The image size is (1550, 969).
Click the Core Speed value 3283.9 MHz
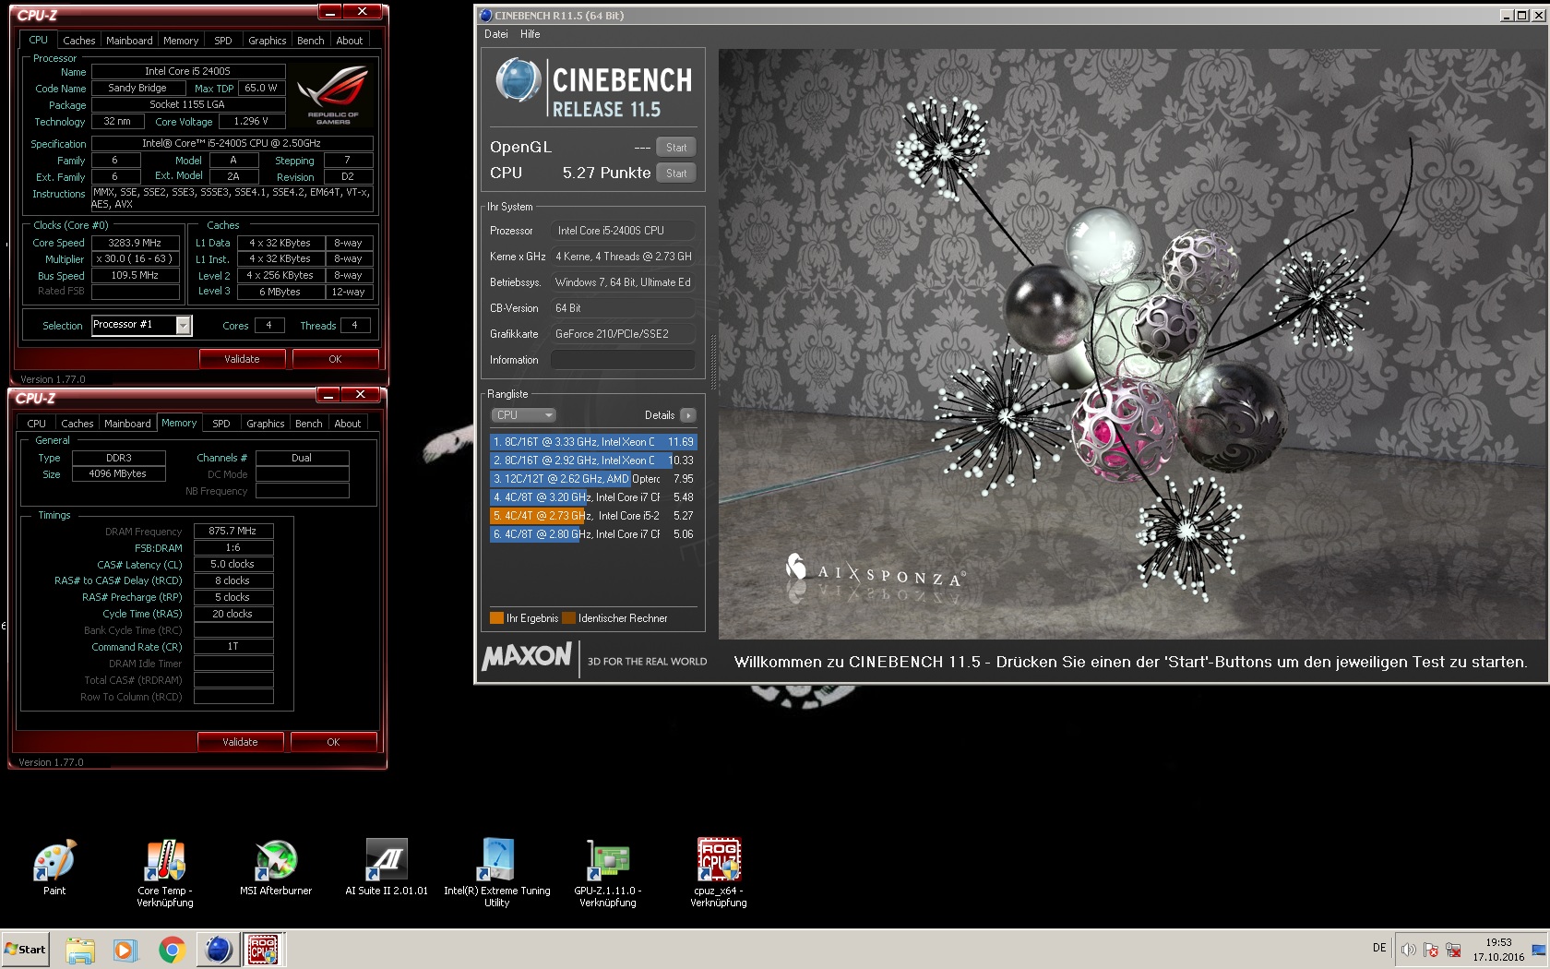tap(136, 243)
